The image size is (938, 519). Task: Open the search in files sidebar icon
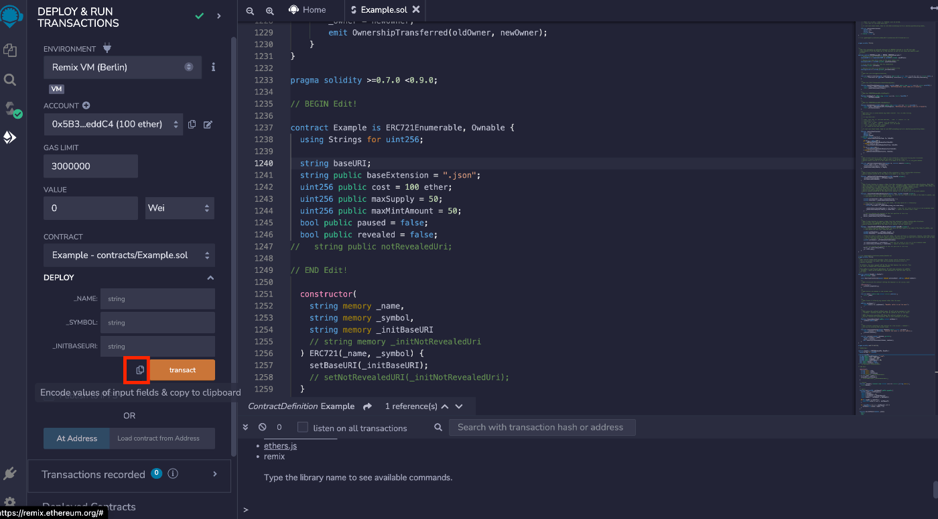point(10,80)
